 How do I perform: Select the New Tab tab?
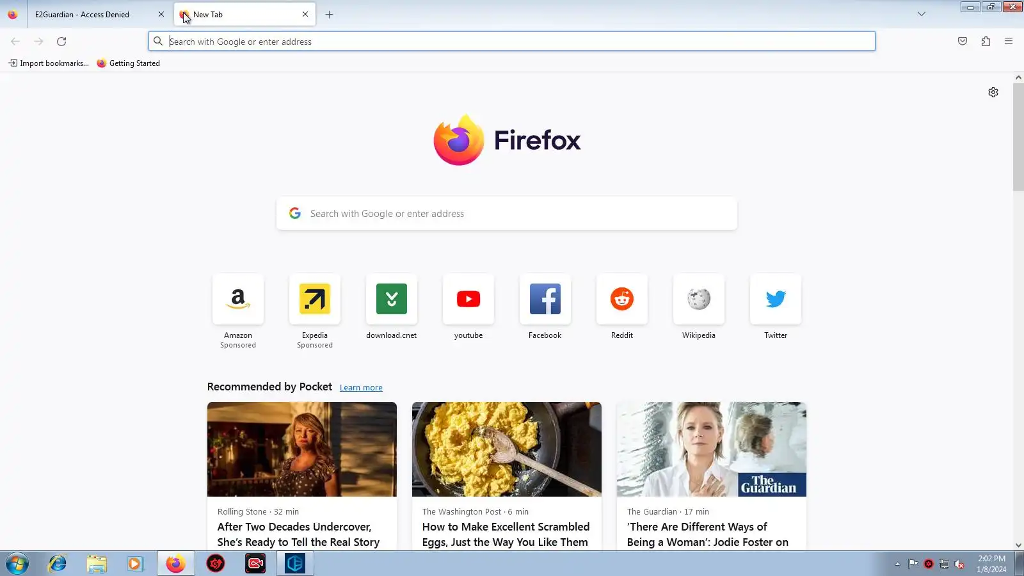pos(244,14)
